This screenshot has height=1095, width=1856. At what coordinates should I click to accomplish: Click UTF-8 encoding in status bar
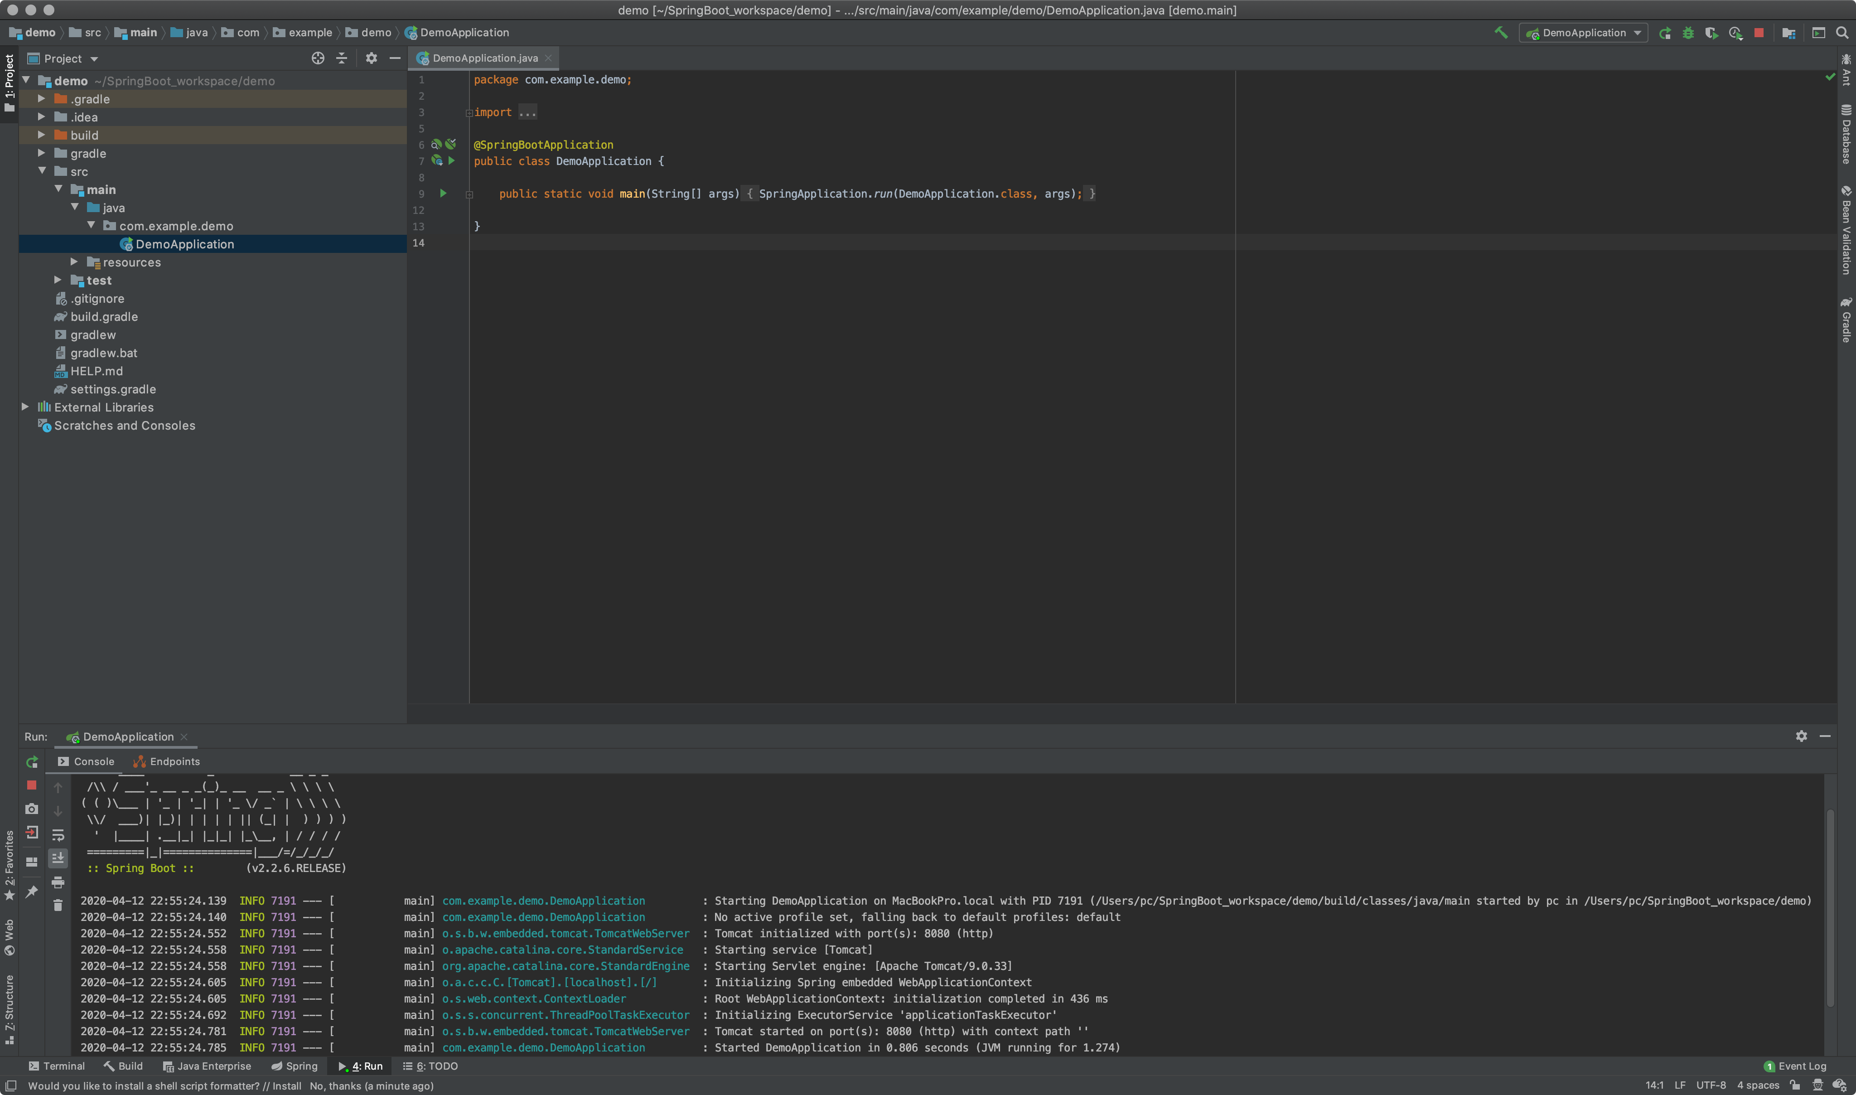point(1711,1085)
